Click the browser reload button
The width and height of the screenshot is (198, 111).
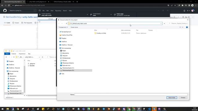pyautogui.click(x=9, y=6)
